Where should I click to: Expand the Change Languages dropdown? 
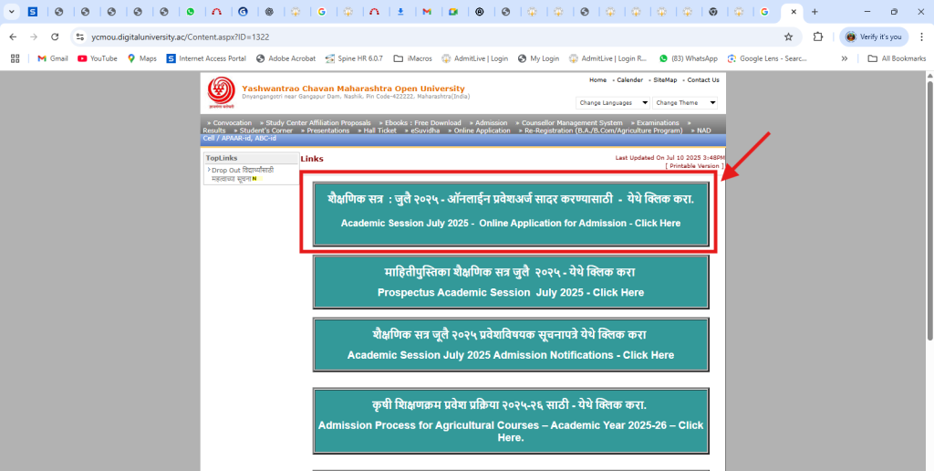pyautogui.click(x=613, y=103)
